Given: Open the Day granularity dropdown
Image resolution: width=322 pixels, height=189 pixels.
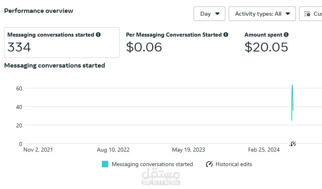Looking at the screenshot, I should (209, 14).
